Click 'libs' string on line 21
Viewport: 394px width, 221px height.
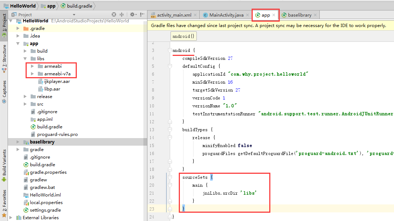[248, 193]
